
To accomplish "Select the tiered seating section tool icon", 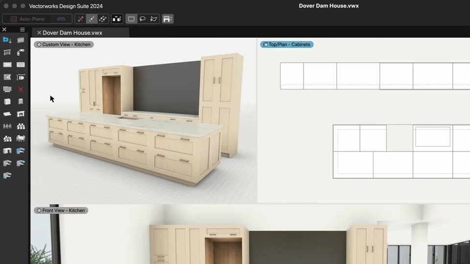I will pos(7,138).
